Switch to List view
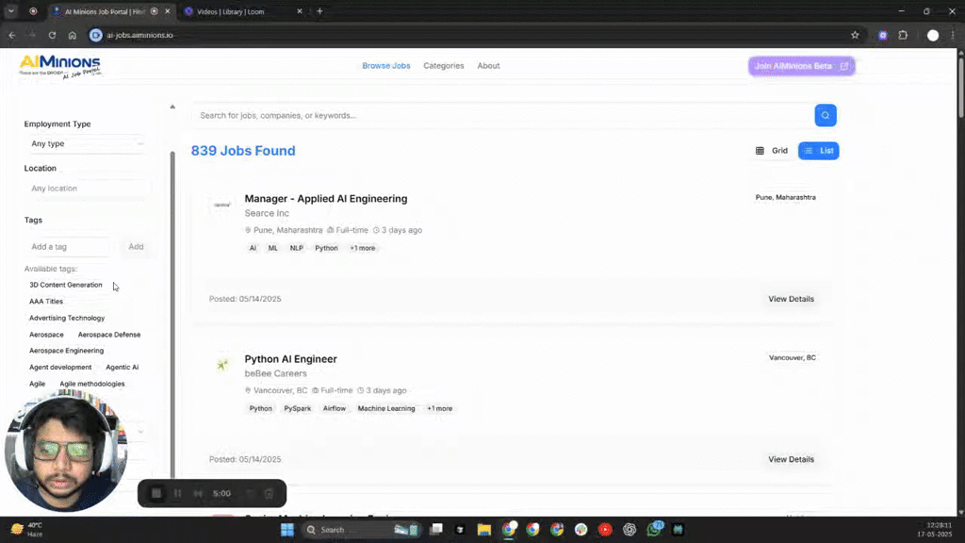965x543 pixels. tap(818, 150)
